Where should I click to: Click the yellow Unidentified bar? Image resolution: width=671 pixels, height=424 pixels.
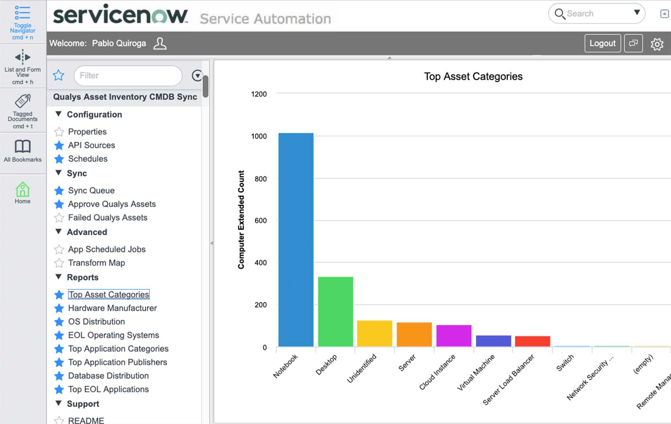click(x=375, y=333)
